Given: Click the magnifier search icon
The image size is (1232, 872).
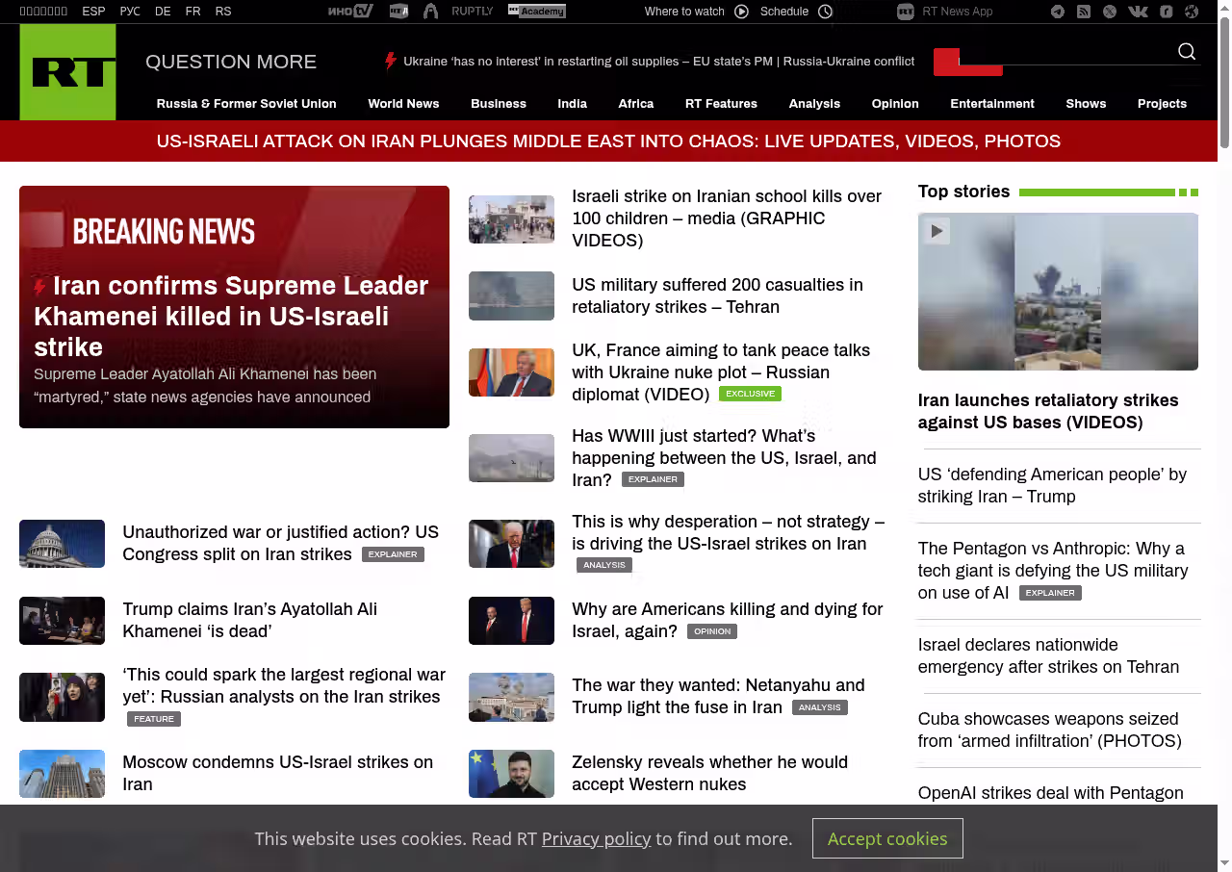Looking at the screenshot, I should tap(1187, 51).
